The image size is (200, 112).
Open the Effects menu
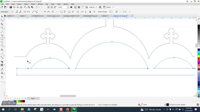(33, 4)
